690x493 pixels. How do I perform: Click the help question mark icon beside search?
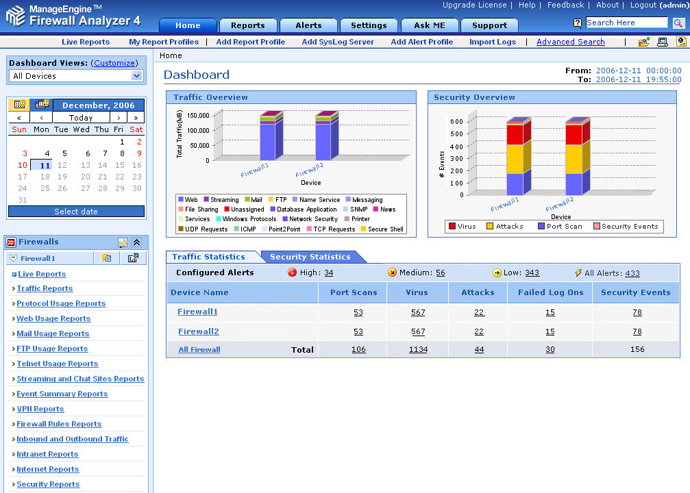[578, 23]
